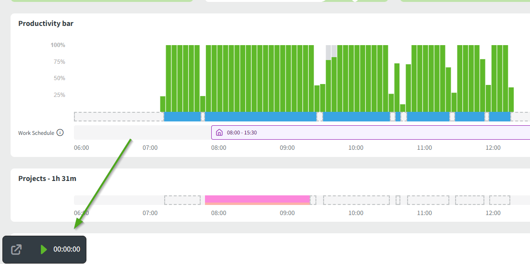The width and height of the screenshot is (530, 264).
Task: Click the dashed empty block before 07:00 in productivity bar
Action: point(119,117)
